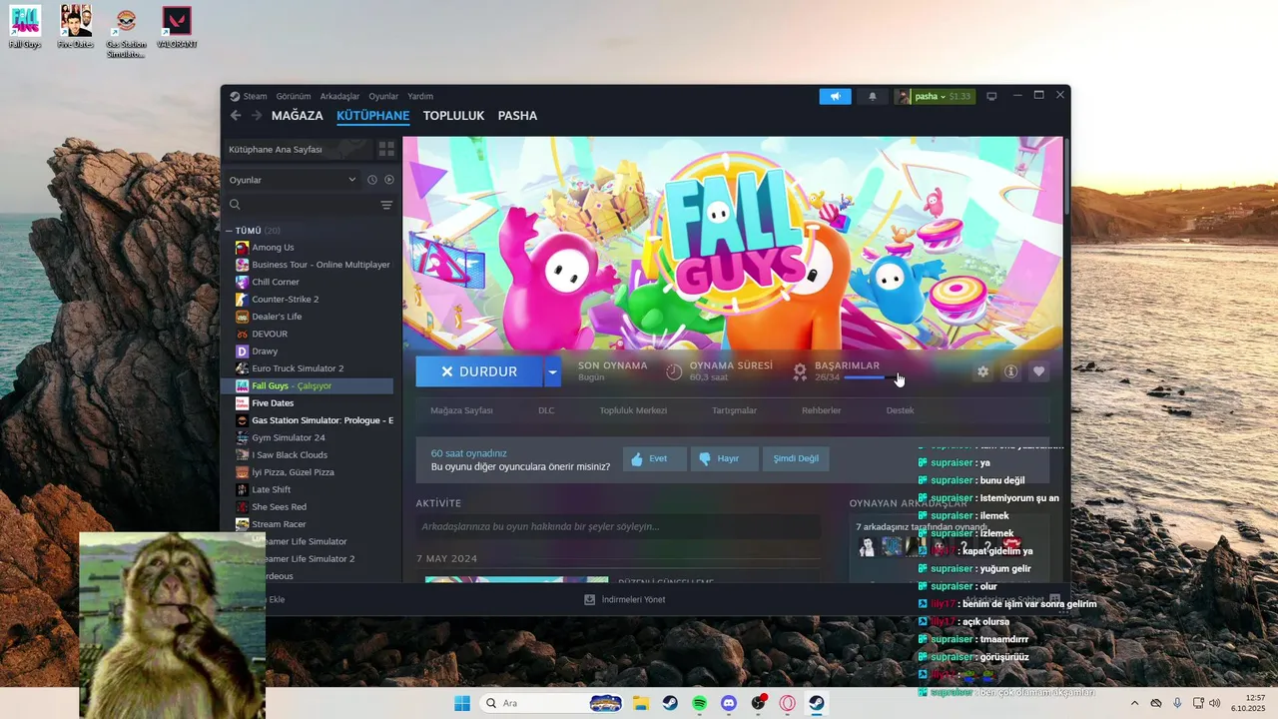Open İndirmeleri Yönet downloads
The width and height of the screenshot is (1278, 719).
pos(625,600)
